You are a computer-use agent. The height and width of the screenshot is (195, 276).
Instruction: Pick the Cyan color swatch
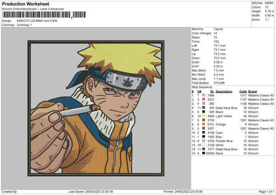204,132
